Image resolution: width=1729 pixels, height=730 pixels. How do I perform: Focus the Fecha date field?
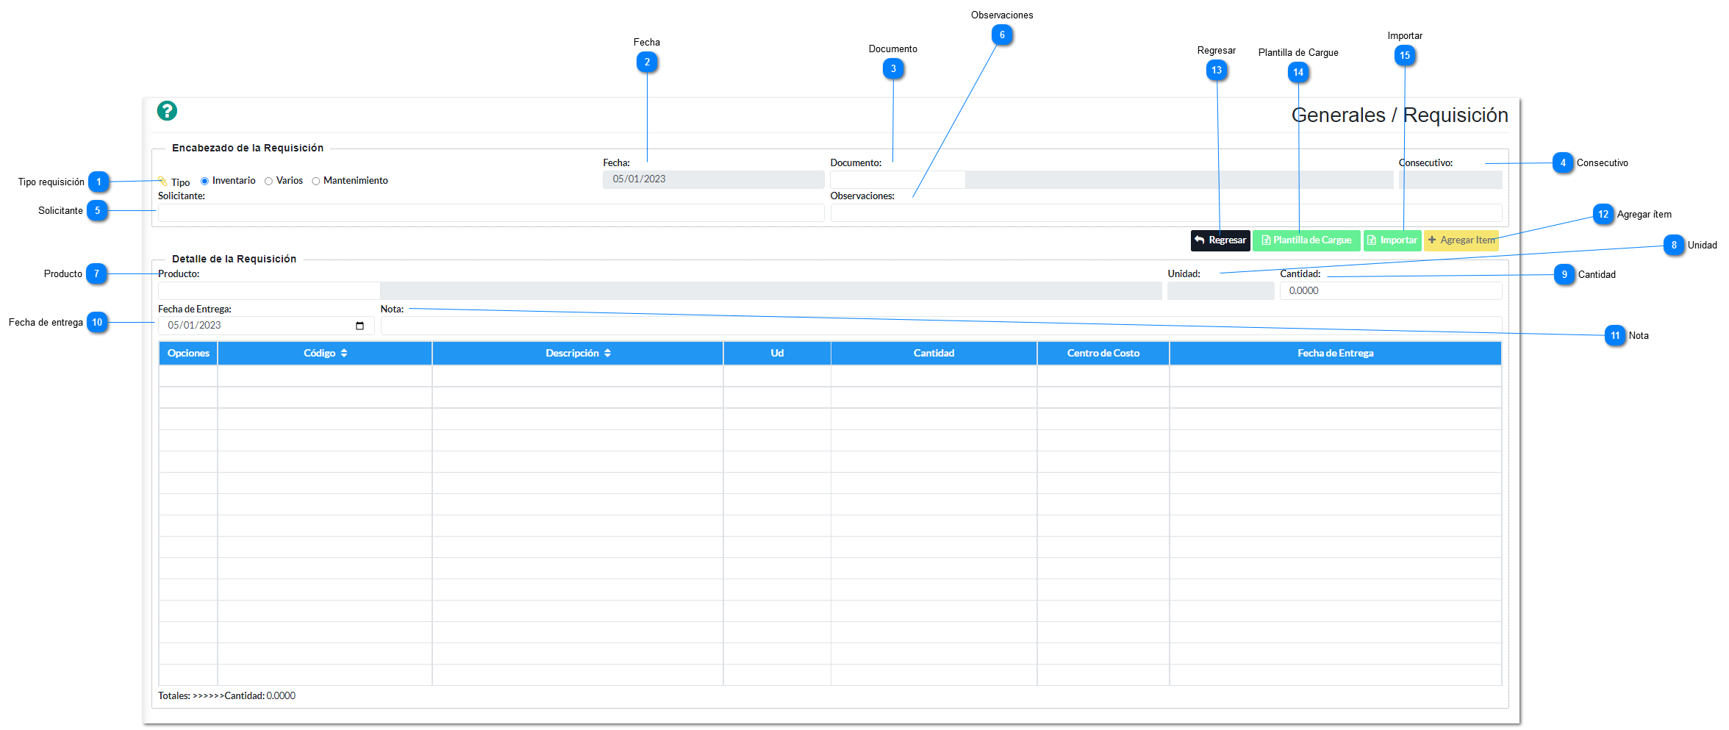[x=713, y=179]
